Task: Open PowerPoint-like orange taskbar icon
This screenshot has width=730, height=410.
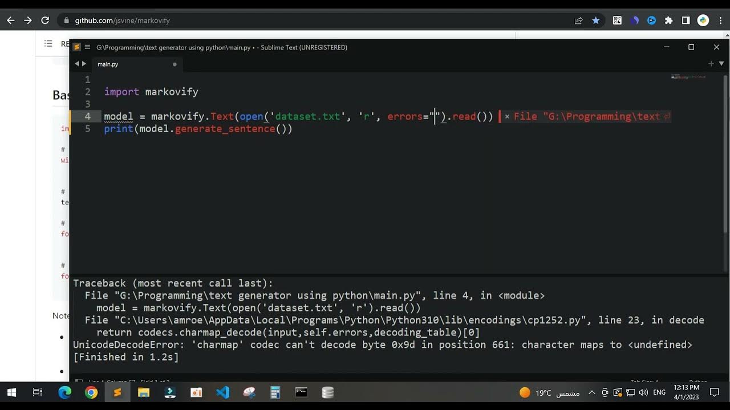Action: [196, 392]
